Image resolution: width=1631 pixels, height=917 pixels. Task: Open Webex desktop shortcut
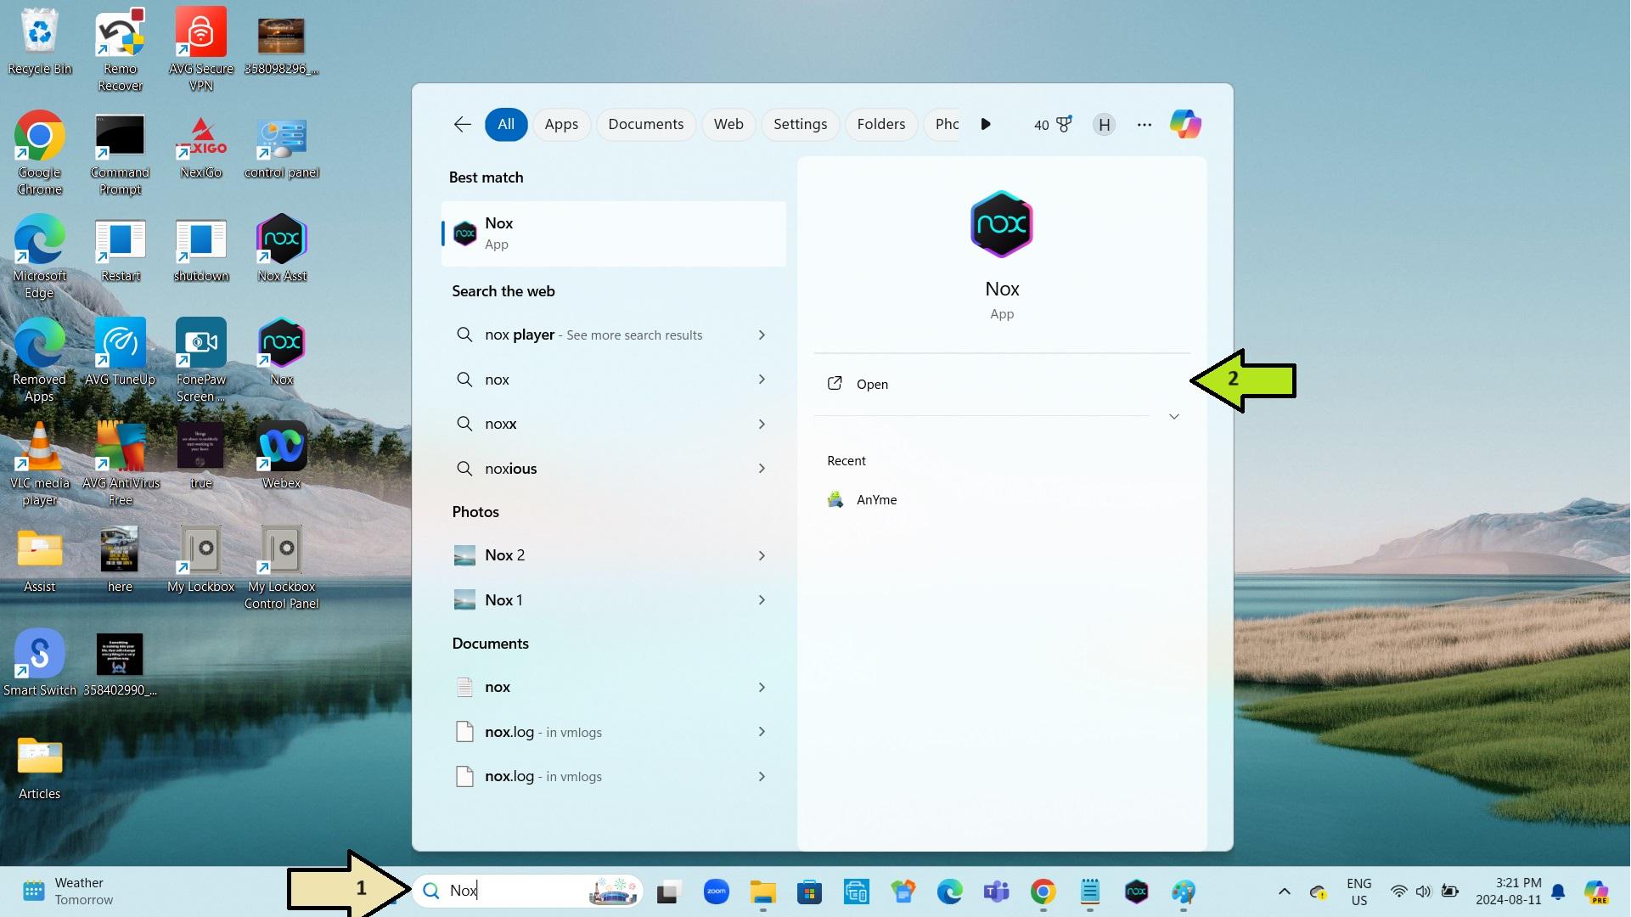coord(281,456)
